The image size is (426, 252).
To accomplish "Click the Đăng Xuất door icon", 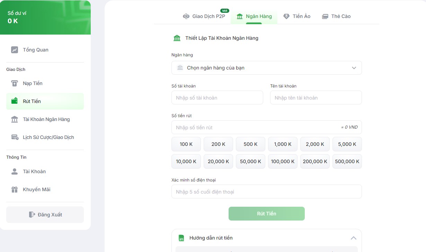I will pos(32,215).
